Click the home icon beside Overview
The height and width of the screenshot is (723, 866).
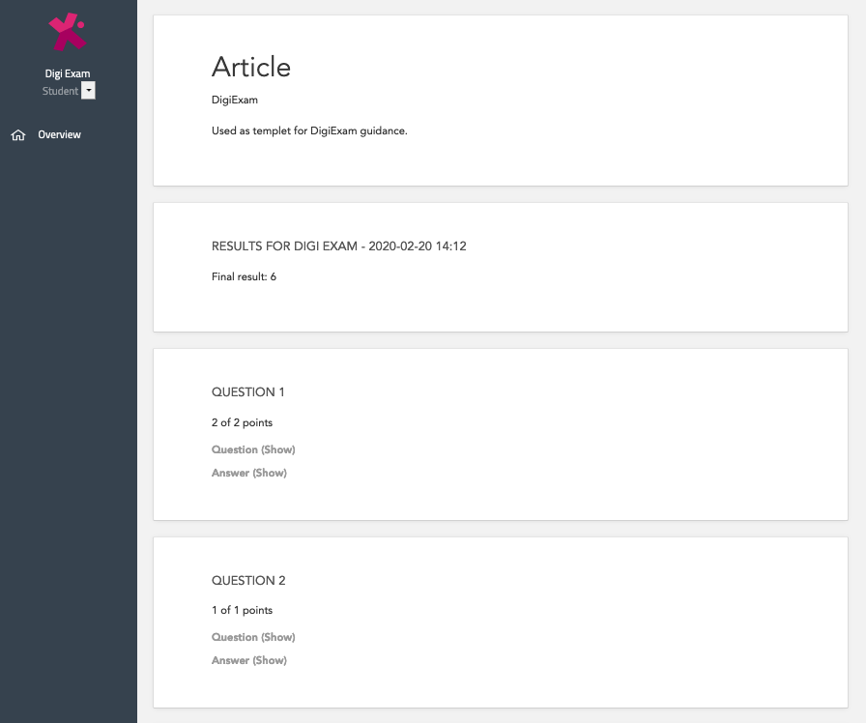pyautogui.click(x=18, y=134)
